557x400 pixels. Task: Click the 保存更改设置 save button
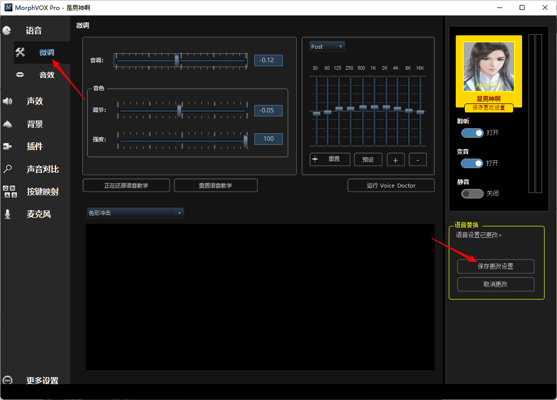pos(496,266)
